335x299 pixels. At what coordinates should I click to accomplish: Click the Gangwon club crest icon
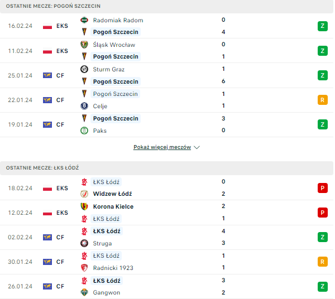[84, 292]
